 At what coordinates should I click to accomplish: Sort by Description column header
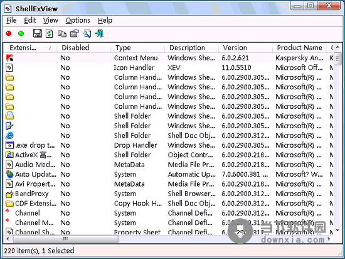pyautogui.click(x=191, y=48)
